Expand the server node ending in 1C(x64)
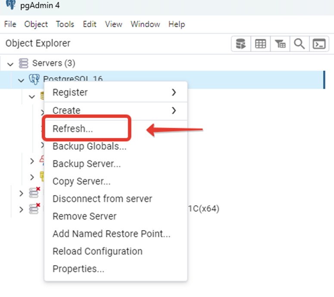Viewport: 334px width, 297px height. (x=21, y=209)
